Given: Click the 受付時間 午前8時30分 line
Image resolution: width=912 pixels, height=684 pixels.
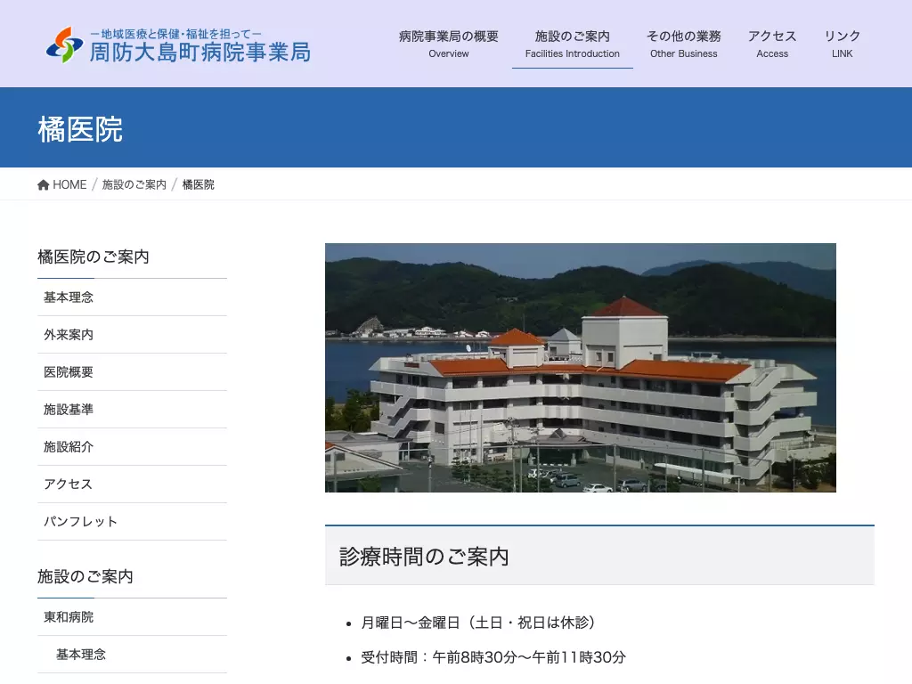Looking at the screenshot, I should (493, 657).
